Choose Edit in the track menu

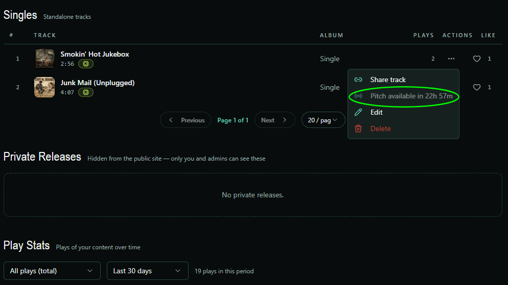click(403, 112)
